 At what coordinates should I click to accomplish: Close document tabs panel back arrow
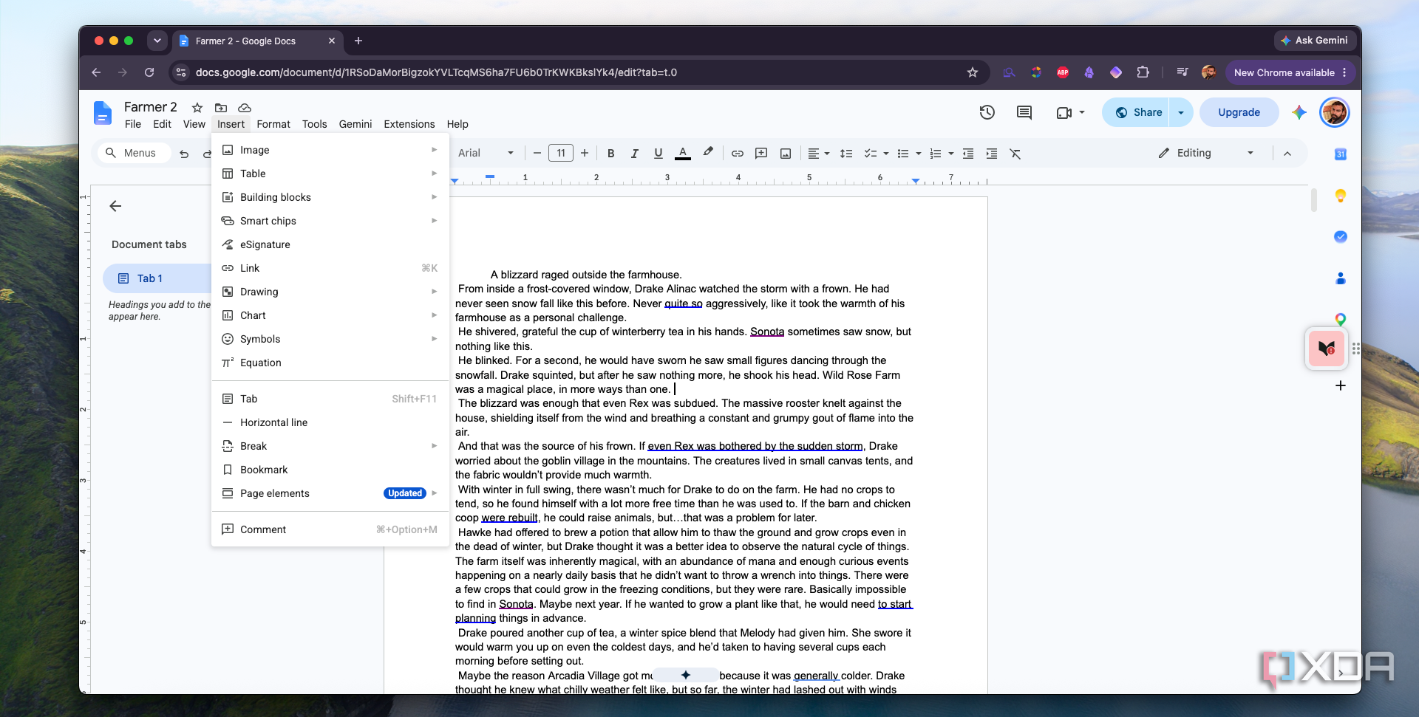tap(115, 206)
